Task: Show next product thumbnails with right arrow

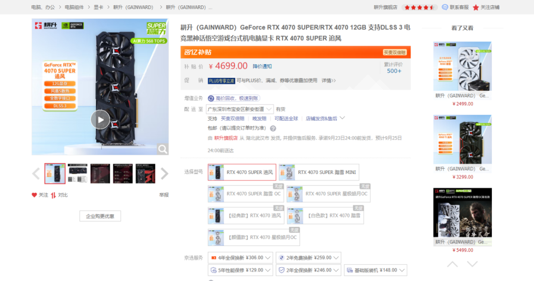Action: (165, 174)
